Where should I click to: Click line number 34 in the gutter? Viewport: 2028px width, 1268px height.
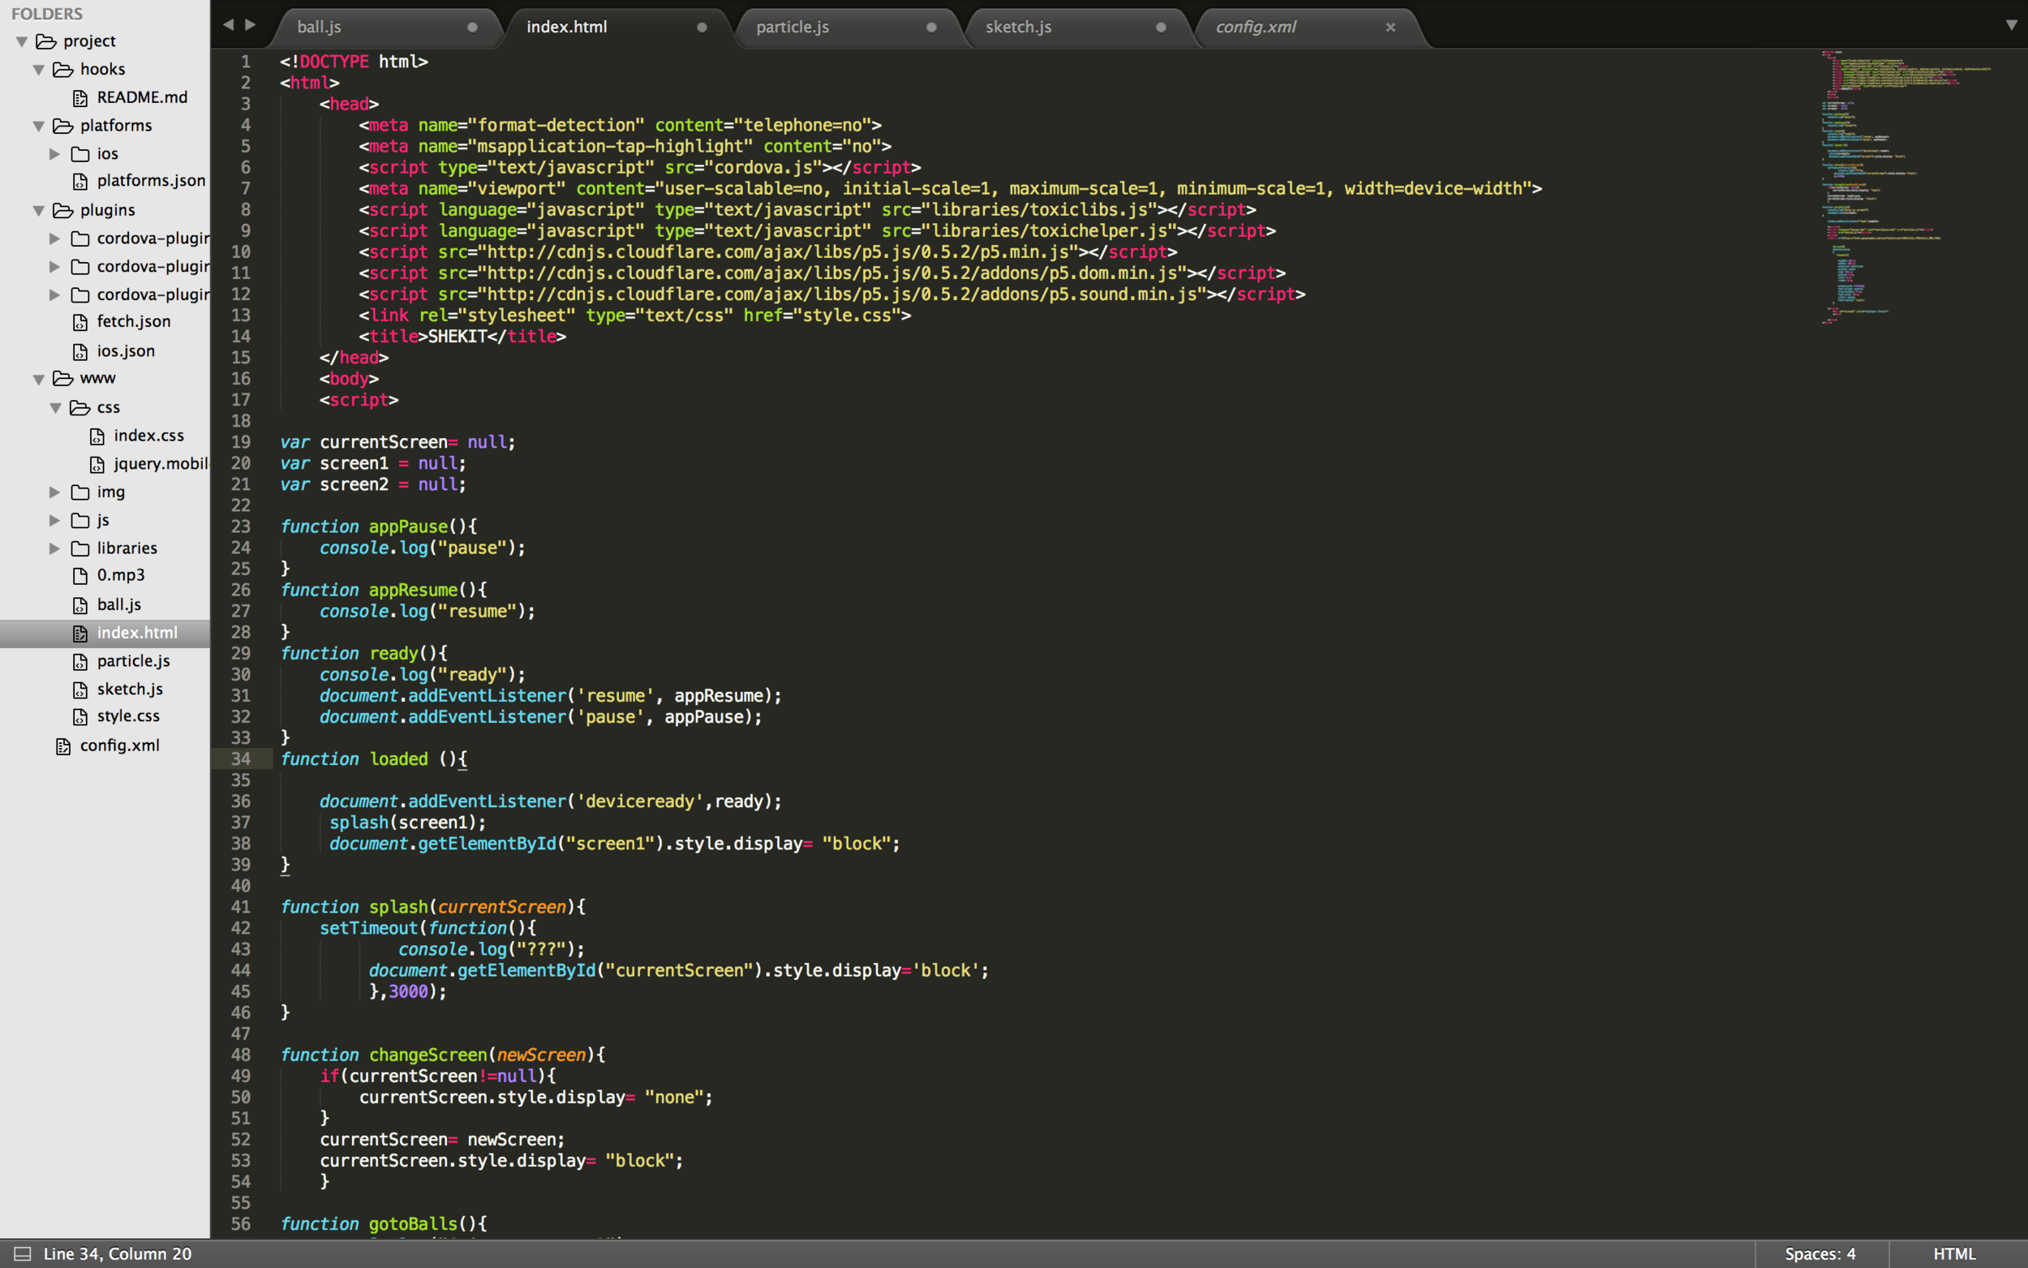pos(241,759)
